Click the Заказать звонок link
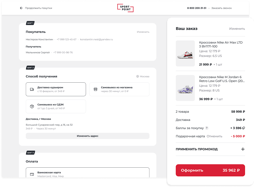Image resolution: width=254 pixels, height=187 pixels. [x=222, y=8]
